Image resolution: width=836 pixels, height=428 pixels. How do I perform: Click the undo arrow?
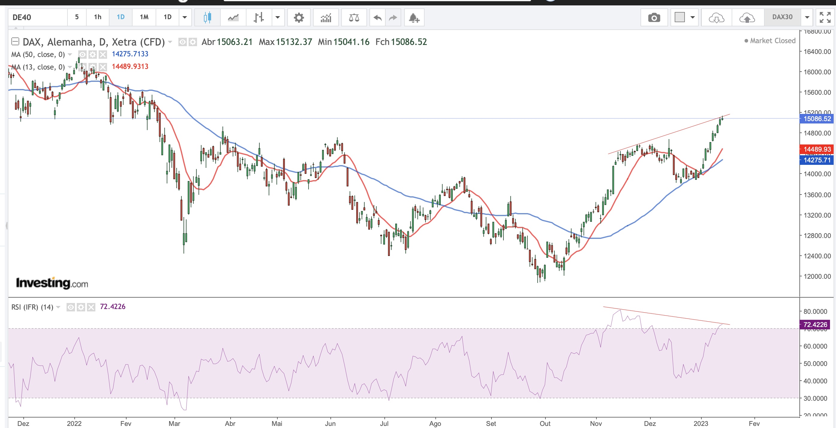(377, 17)
